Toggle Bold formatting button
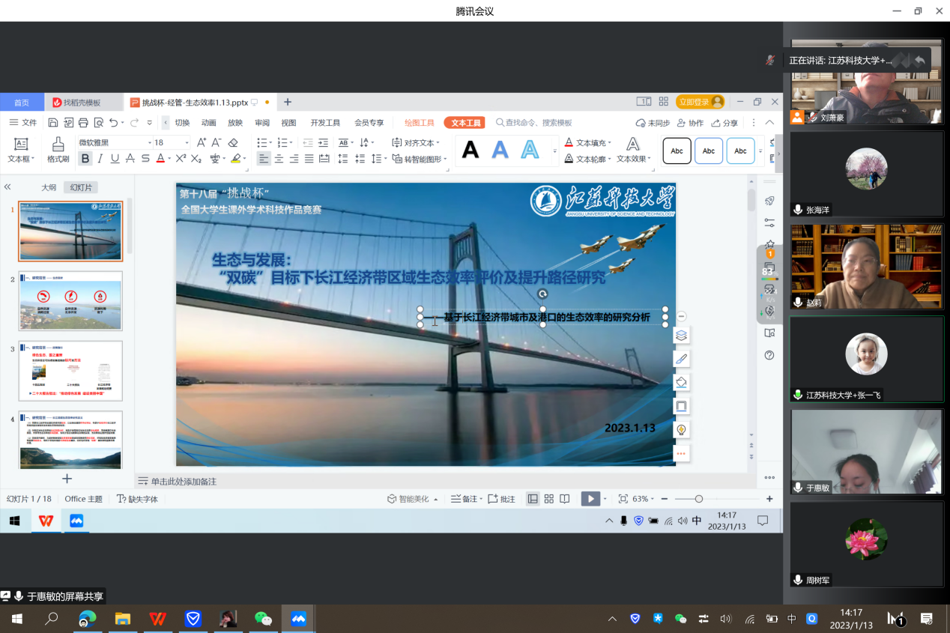The height and width of the screenshot is (633, 950). coord(85,159)
